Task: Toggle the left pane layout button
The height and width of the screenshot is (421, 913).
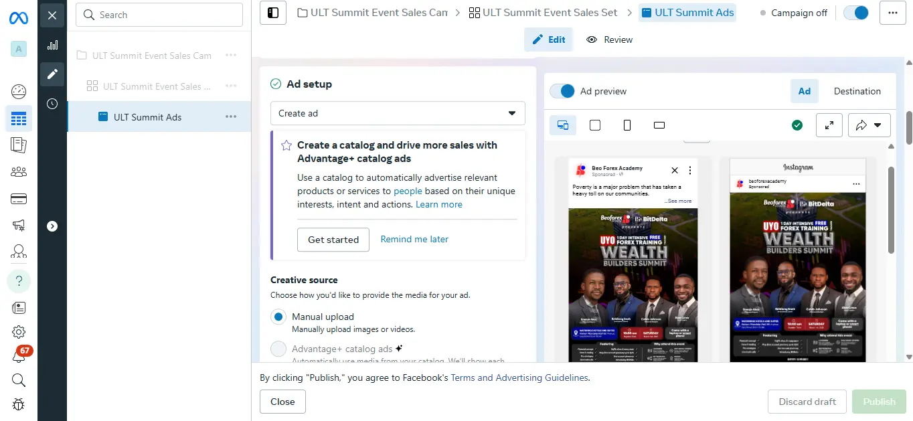Action: [273, 13]
